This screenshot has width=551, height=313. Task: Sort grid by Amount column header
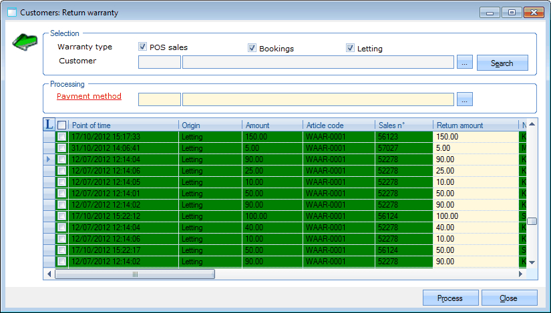point(271,125)
